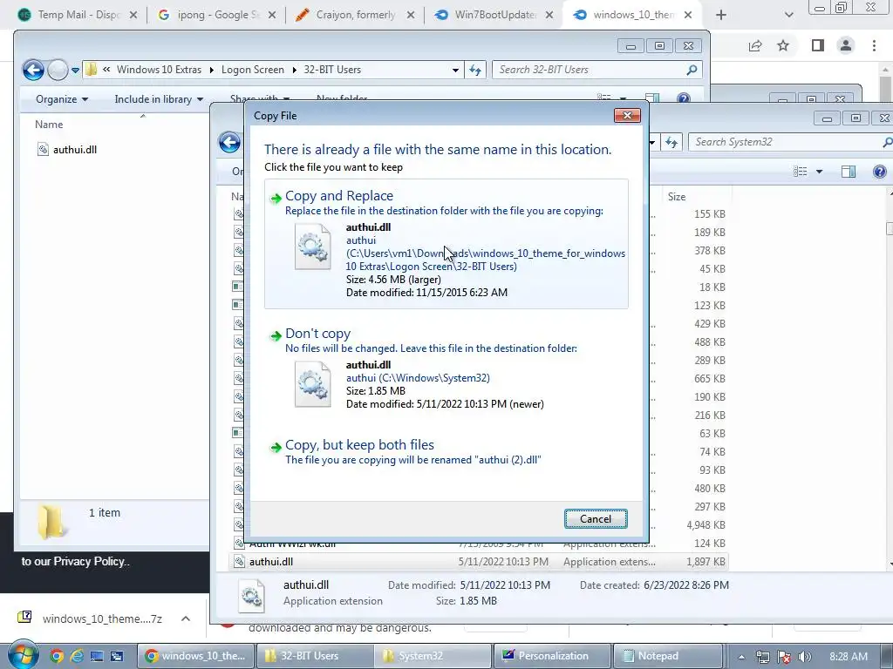Image resolution: width=893 pixels, height=669 pixels.
Task: Click Forward arrow in 32-BIT Users window
Action: pyautogui.click(x=57, y=70)
